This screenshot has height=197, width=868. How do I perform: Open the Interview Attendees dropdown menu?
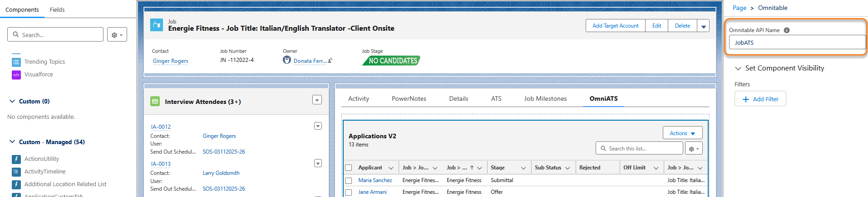tap(317, 100)
